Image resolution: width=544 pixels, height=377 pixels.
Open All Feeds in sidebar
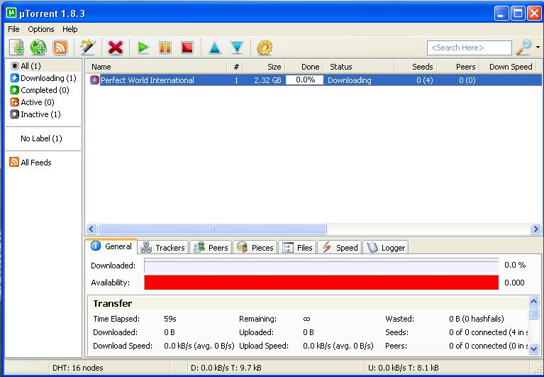point(30,162)
